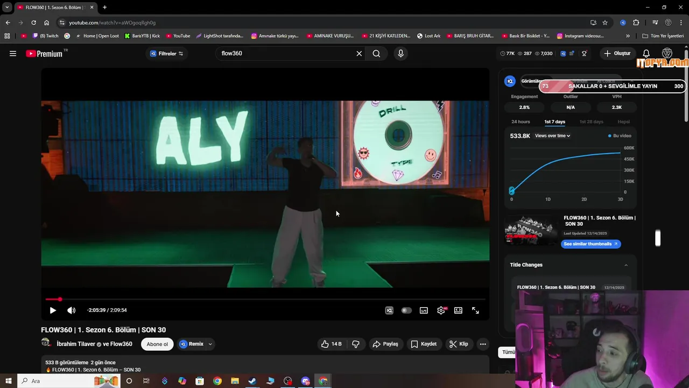Create a clip with Klip button
Viewport: 689px width, 388px height.
pos(459,344)
